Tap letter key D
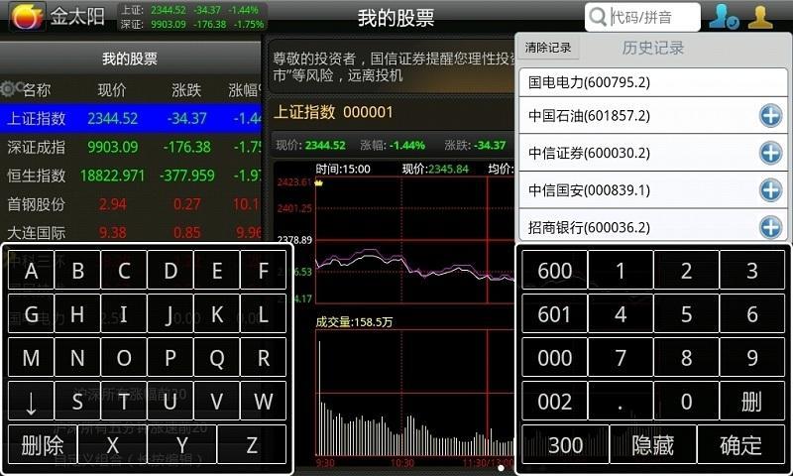Screen dimensions: 793x476 (x=170, y=271)
